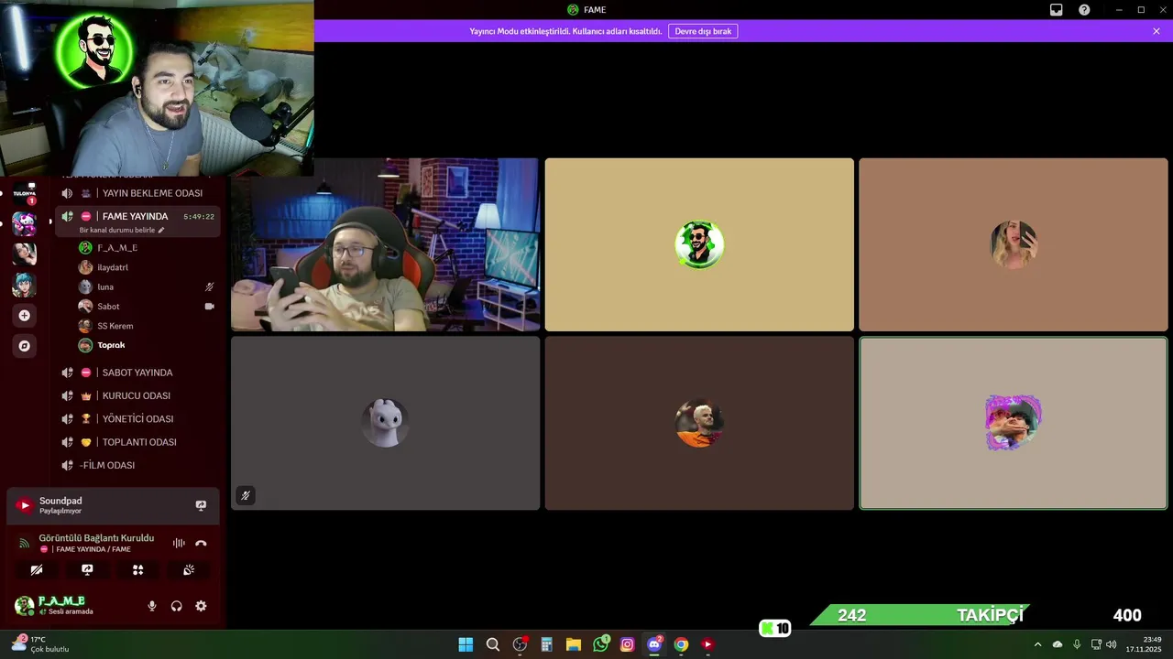Click the FAME YAYINDA / FAME channel label

tap(92, 549)
